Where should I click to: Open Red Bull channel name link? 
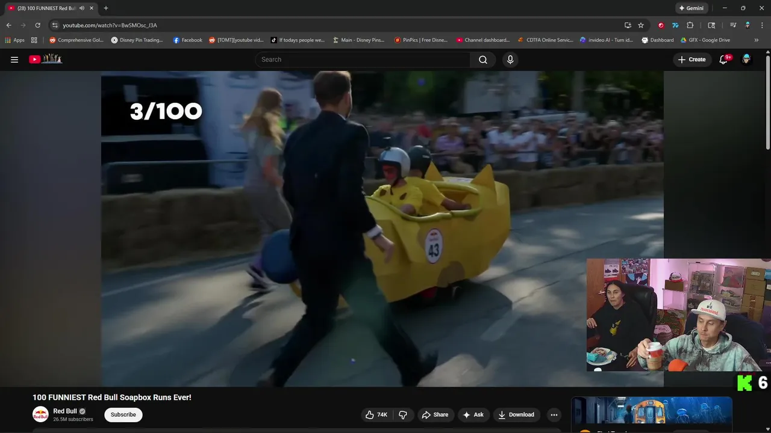(65, 411)
